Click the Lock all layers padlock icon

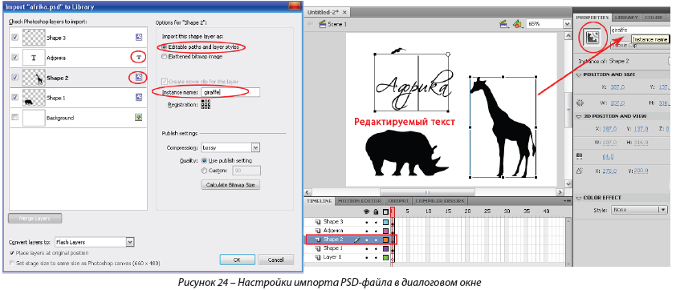(x=376, y=211)
